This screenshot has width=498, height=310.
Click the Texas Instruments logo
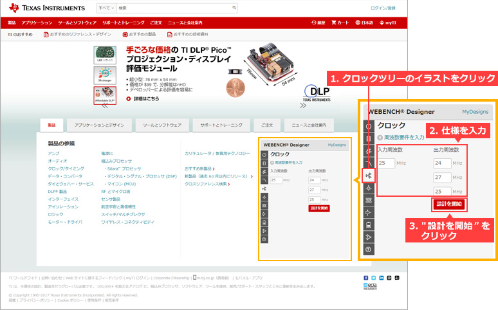coord(47,8)
